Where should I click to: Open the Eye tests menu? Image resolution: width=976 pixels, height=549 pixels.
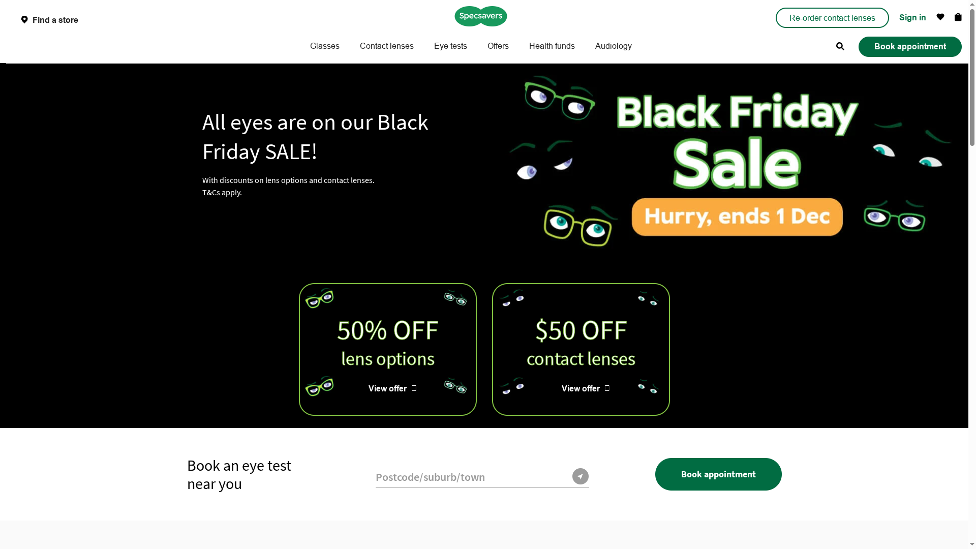pyautogui.click(x=450, y=46)
